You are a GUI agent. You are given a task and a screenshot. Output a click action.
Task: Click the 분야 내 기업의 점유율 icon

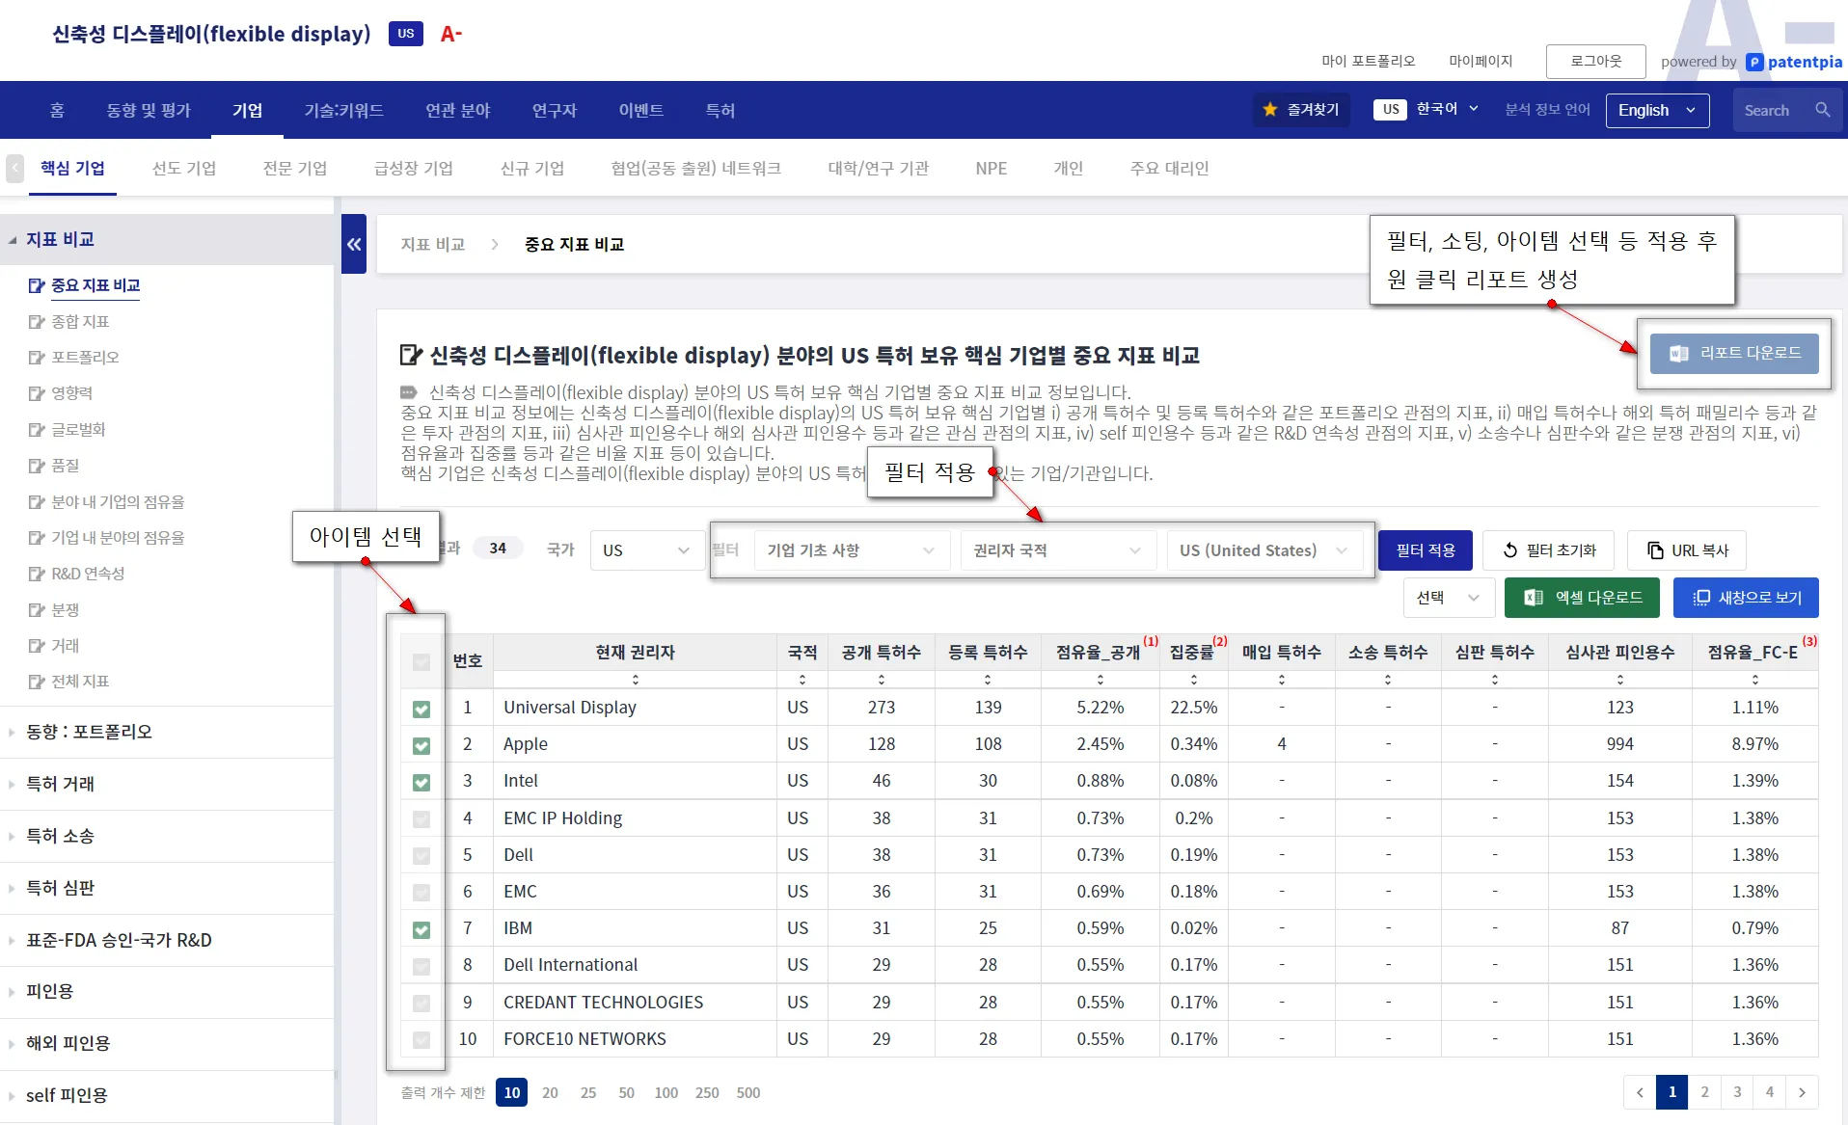pos(37,502)
